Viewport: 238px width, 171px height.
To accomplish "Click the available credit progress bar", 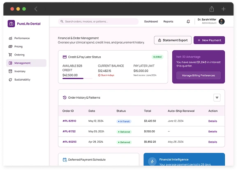I will click(x=77, y=79).
